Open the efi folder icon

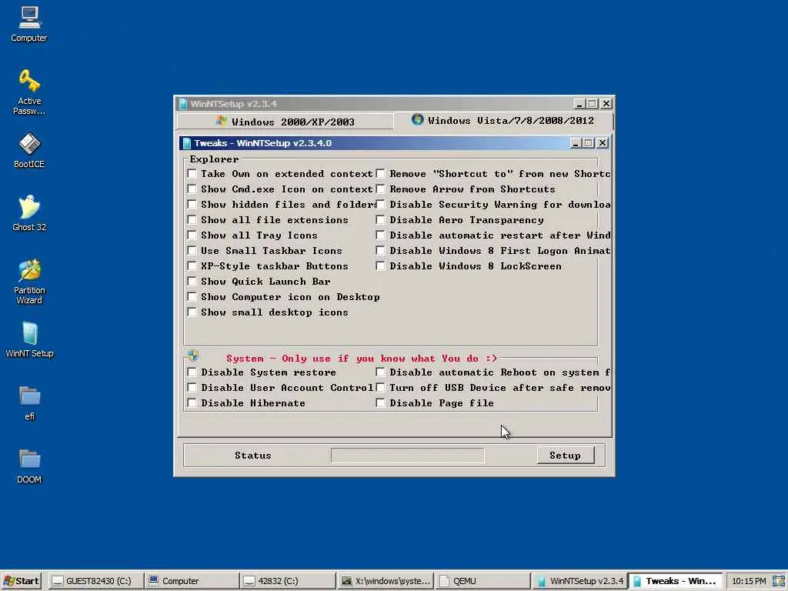(x=29, y=403)
